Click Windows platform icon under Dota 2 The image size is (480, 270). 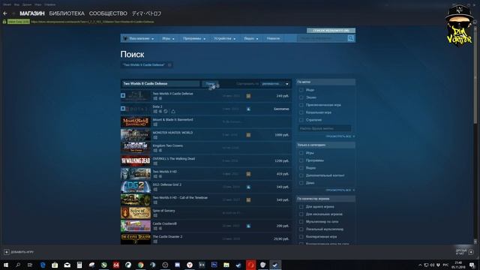(x=155, y=112)
